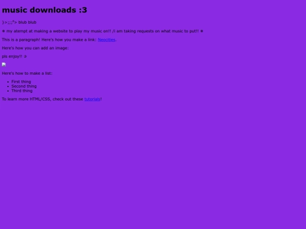
Task: Click the 'blub blub' fish text line
Action: [x=19, y=22]
